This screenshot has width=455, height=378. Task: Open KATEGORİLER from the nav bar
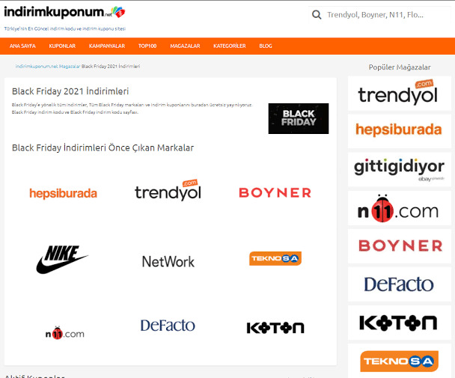click(x=230, y=46)
